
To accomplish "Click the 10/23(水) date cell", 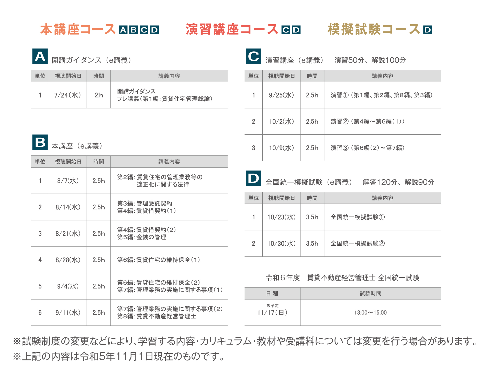I will point(281,217).
